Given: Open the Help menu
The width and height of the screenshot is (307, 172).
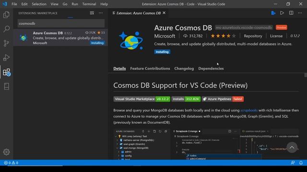Looking at the screenshot, I should tap(104, 4).
